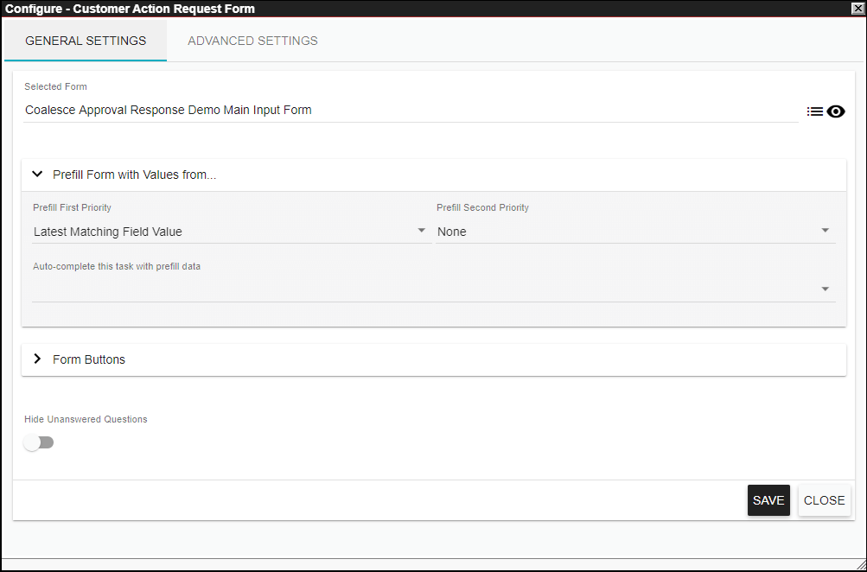Click the Save button
The width and height of the screenshot is (867, 572).
point(768,500)
